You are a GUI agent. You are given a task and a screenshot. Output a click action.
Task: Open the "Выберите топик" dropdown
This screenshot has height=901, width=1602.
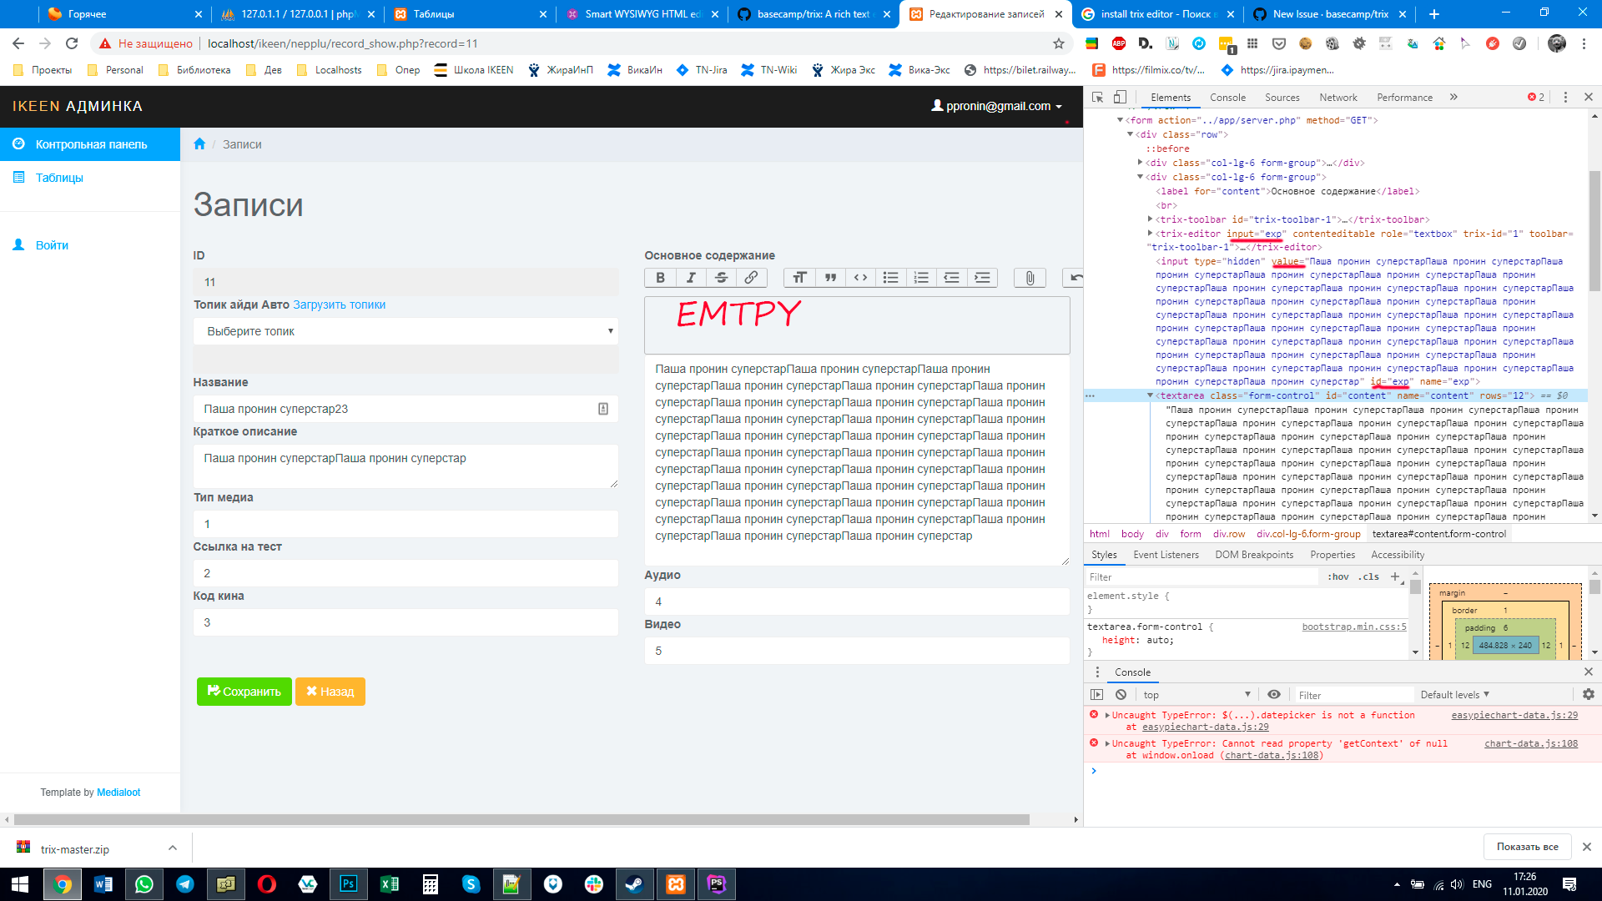click(406, 331)
